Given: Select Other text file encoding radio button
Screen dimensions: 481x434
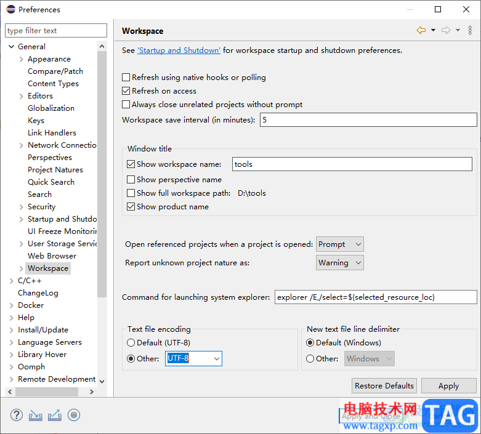Looking at the screenshot, I should (x=131, y=358).
